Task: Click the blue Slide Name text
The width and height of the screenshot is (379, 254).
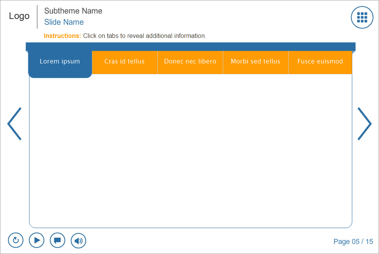Action: point(64,22)
